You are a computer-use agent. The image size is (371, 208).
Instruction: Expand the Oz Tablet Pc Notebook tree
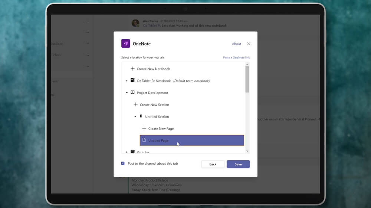127,81
